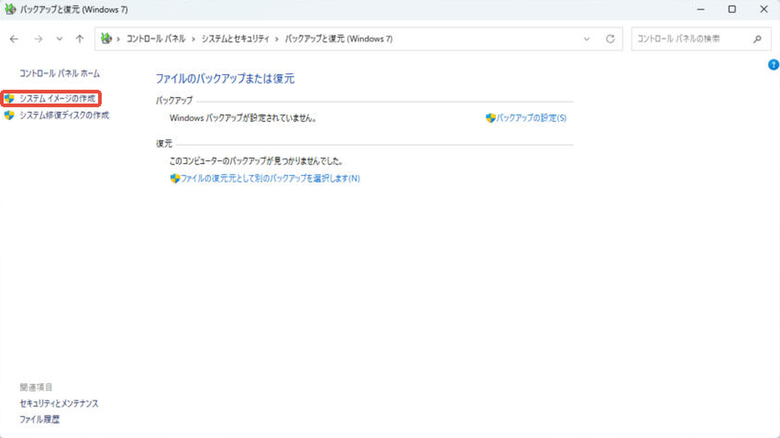Go back with the left arrow

coord(14,38)
